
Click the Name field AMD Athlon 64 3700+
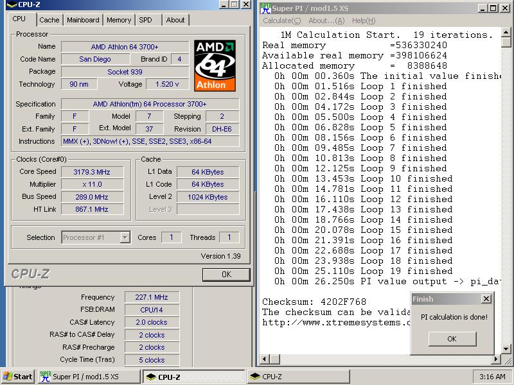point(125,47)
